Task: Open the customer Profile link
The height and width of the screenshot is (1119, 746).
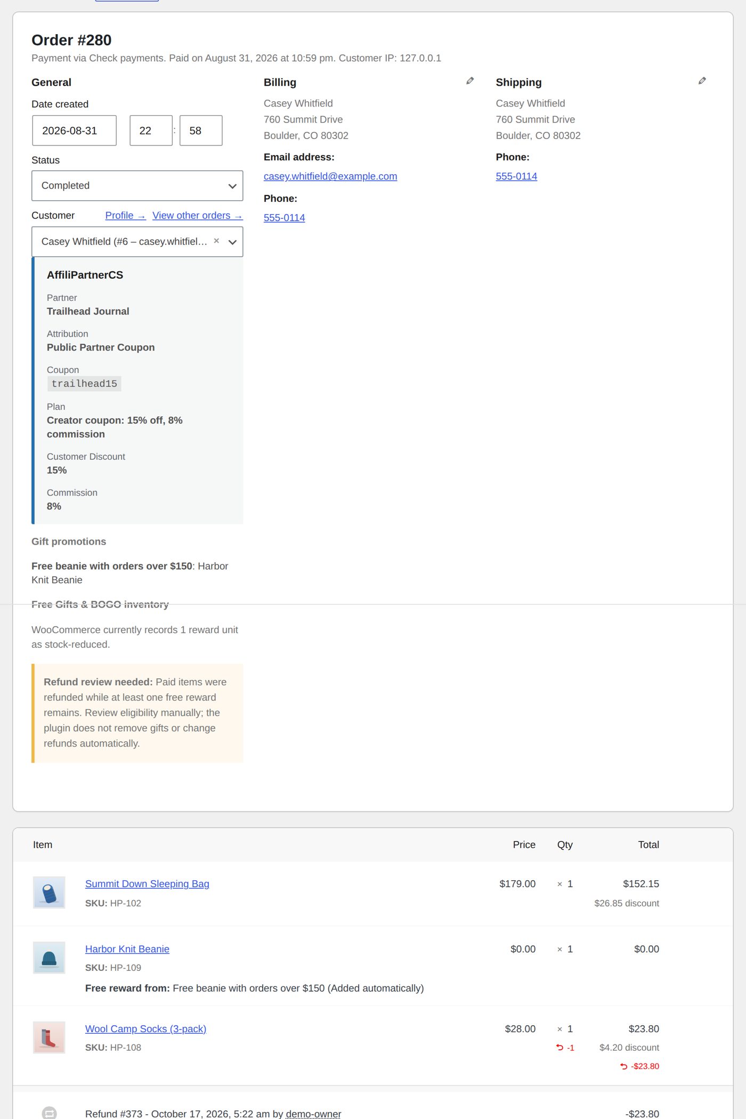Action: pyautogui.click(x=125, y=215)
